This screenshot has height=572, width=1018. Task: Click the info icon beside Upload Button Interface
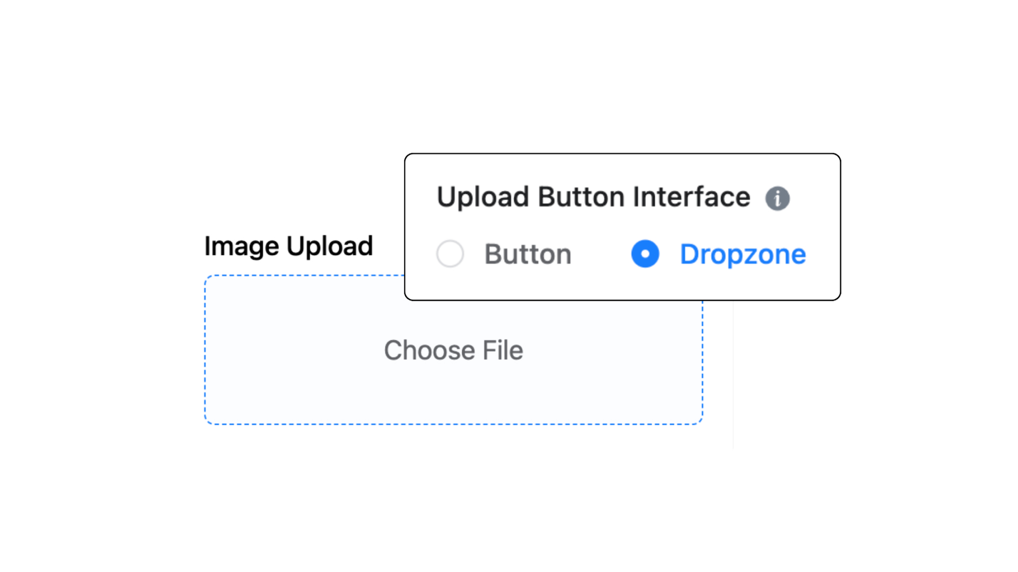pos(777,199)
